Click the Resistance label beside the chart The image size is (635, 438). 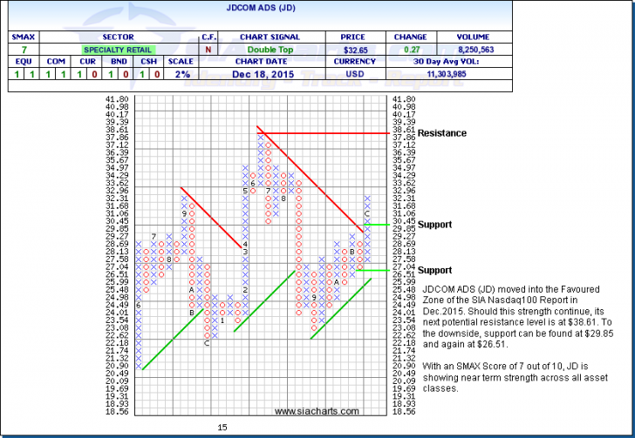[441, 133]
